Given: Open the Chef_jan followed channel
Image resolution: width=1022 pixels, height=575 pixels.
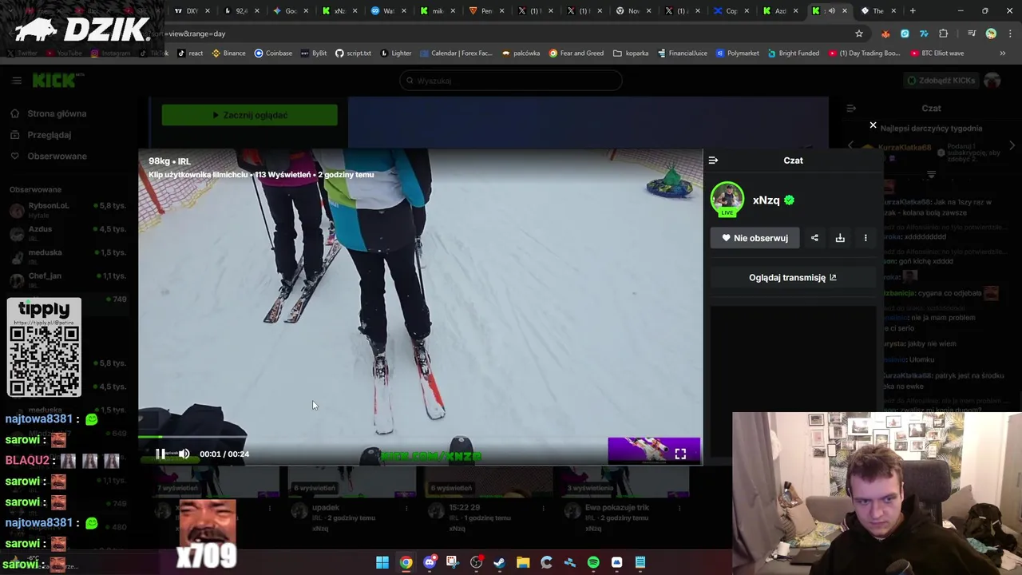Looking at the screenshot, I should (68, 279).
